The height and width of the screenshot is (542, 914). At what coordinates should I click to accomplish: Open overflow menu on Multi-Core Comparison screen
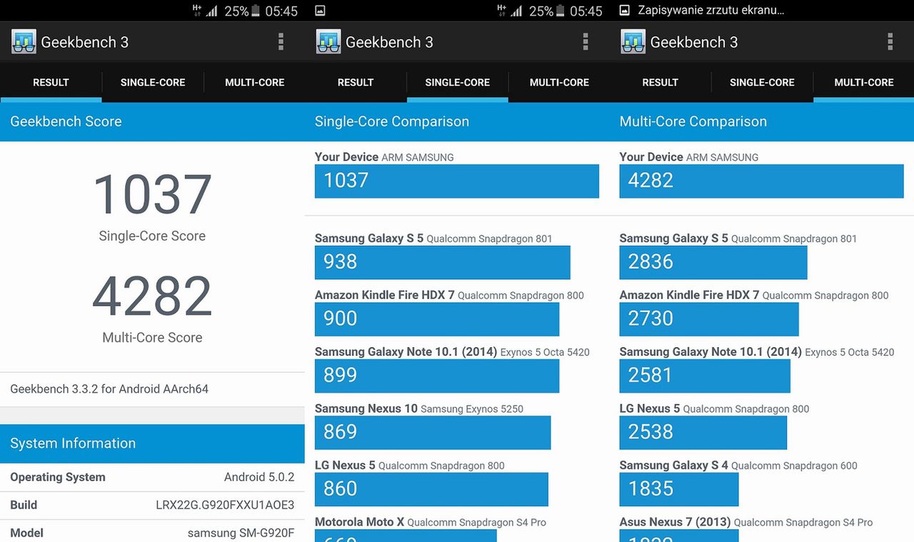tap(890, 42)
